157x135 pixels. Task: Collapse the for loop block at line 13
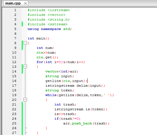pos(25,67)
